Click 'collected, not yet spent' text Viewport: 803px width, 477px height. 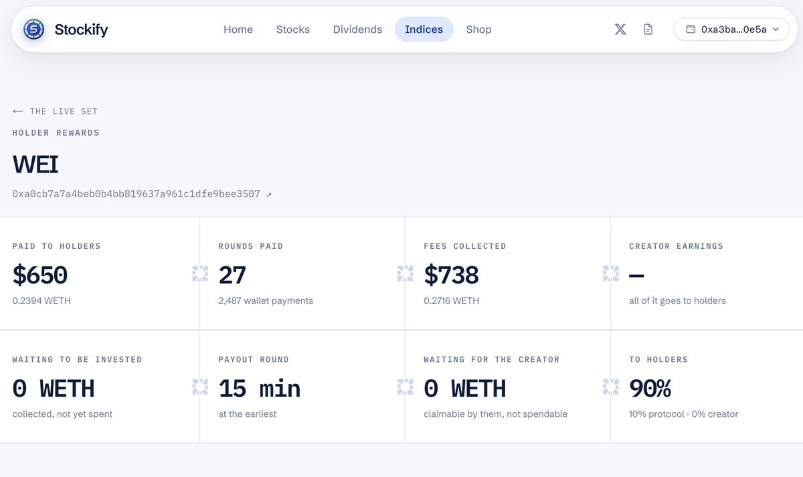(62, 414)
